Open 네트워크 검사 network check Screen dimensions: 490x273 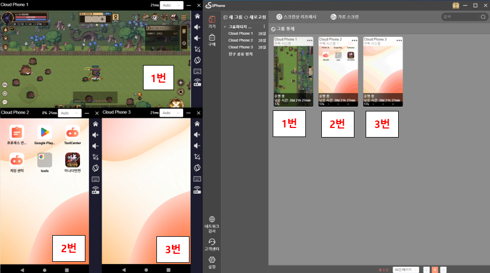click(212, 224)
